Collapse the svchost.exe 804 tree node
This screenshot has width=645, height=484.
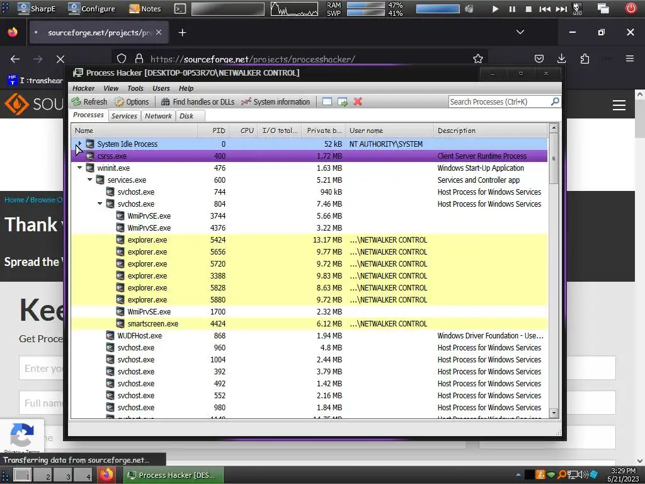(x=100, y=204)
